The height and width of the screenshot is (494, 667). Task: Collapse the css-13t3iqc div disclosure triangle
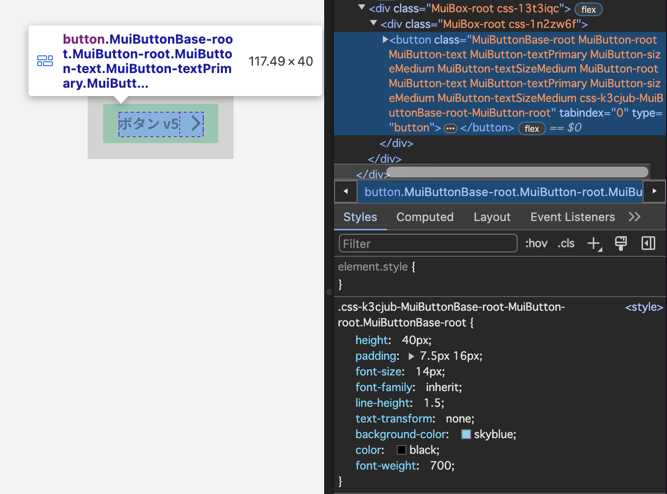pyautogui.click(x=361, y=8)
